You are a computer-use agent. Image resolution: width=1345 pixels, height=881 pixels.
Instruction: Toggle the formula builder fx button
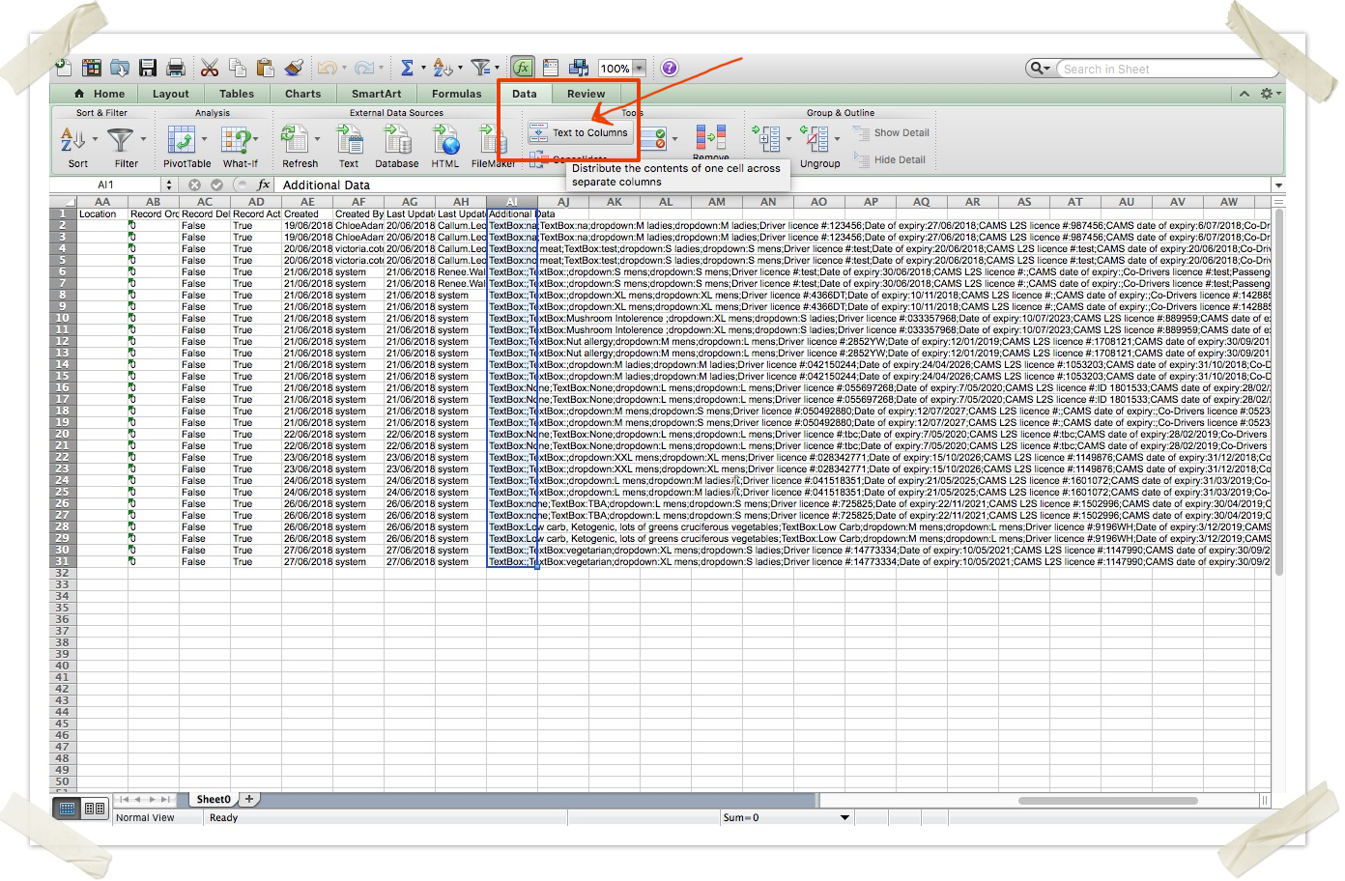522,68
